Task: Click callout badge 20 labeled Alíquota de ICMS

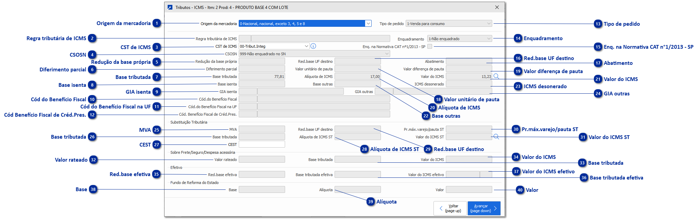Action: click(x=432, y=108)
